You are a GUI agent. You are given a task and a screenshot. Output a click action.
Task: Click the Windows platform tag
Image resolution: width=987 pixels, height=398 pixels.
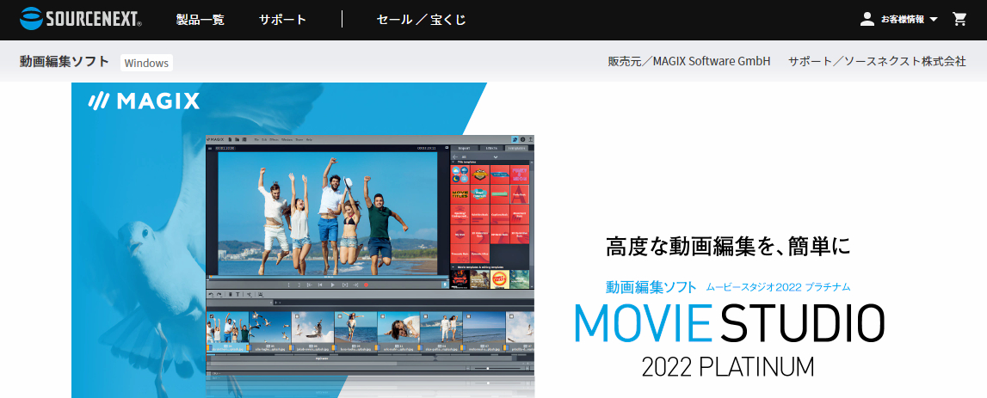pos(146,63)
